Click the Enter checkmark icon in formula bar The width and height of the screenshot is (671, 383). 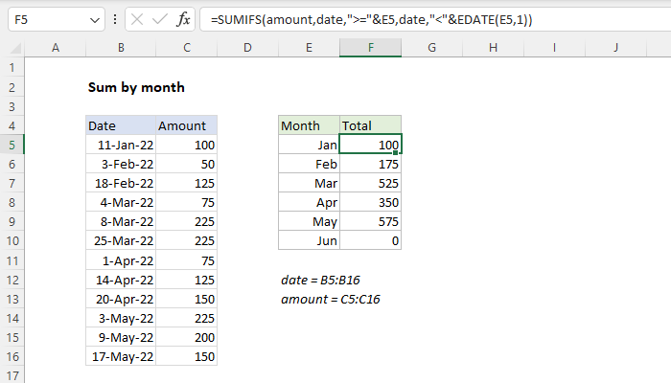click(x=160, y=19)
